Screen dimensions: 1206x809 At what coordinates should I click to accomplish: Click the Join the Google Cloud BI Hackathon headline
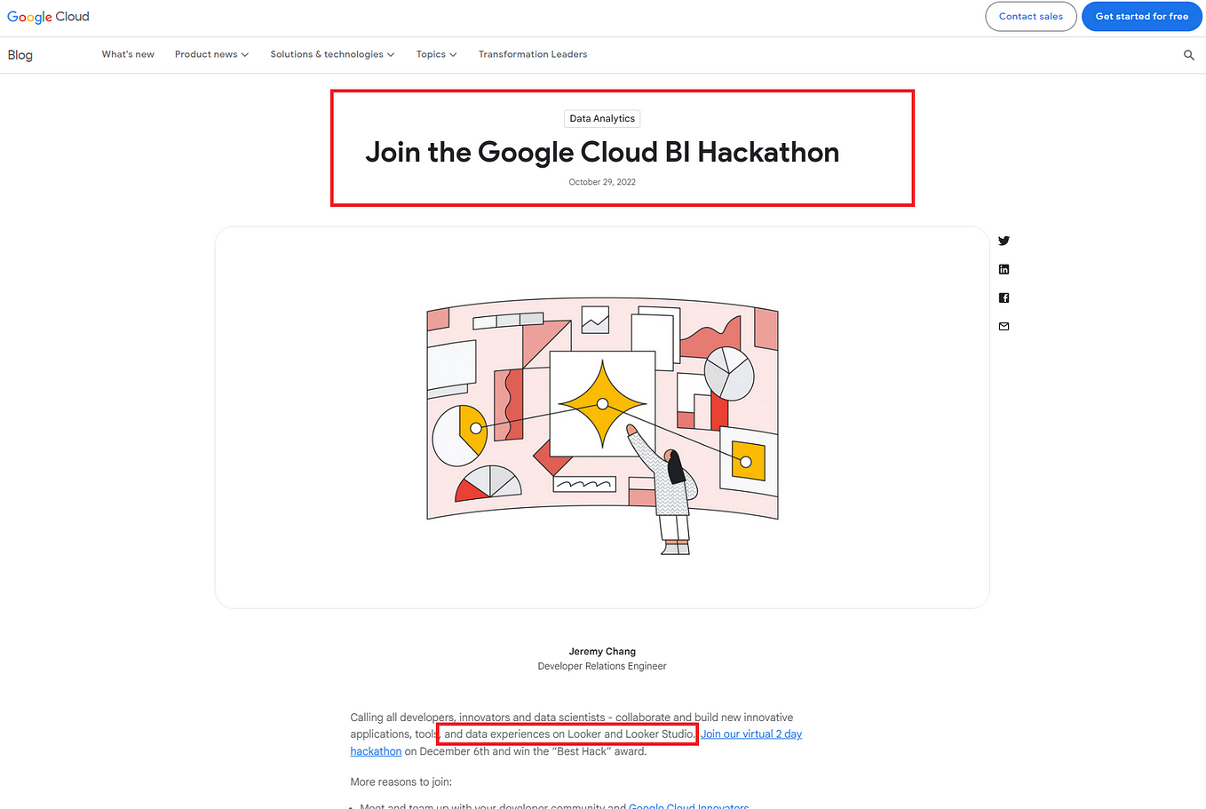[602, 152]
